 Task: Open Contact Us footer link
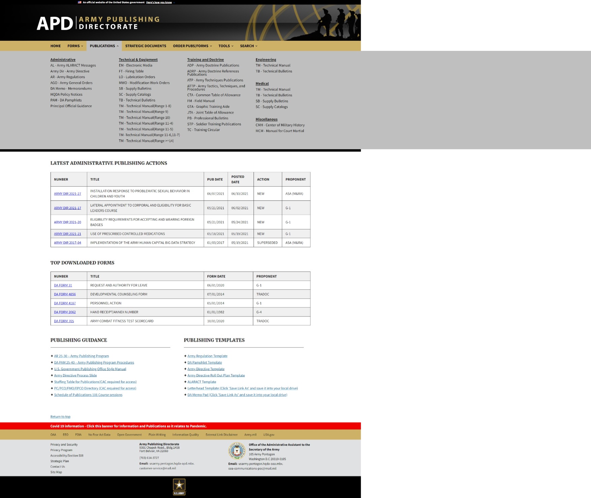tap(58, 467)
